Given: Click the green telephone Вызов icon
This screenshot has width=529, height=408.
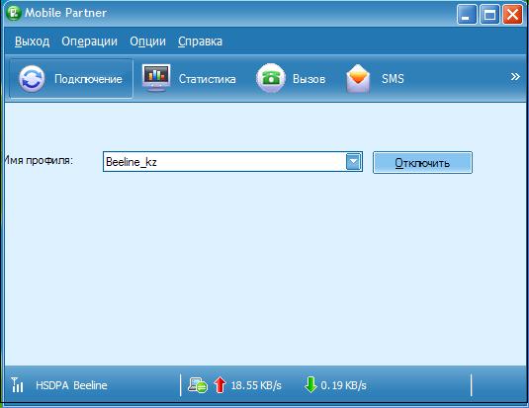Looking at the screenshot, I should 271,78.
